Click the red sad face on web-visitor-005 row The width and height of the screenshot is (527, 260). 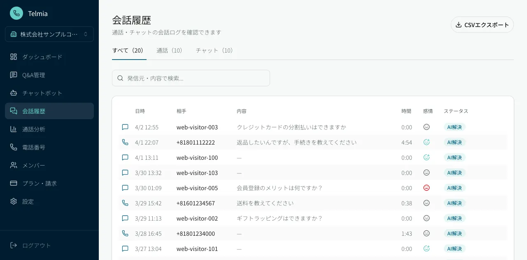click(x=427, y=188)
